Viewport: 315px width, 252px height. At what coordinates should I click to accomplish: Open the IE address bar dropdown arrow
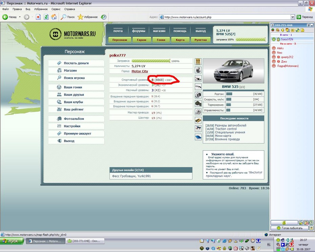293,17
